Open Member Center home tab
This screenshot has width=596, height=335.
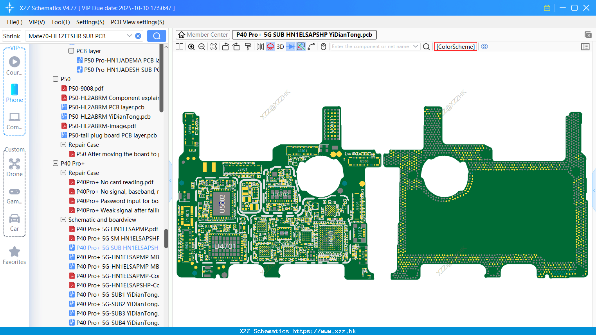[x=203, y=35]
